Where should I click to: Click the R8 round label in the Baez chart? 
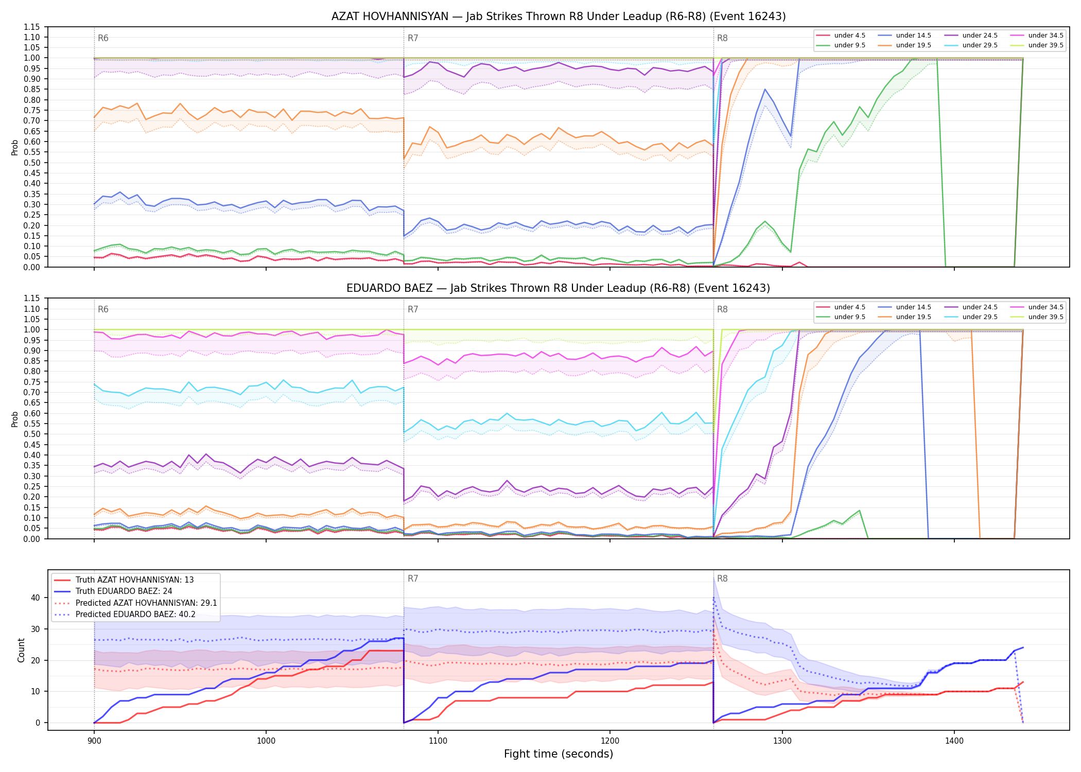click(x=722, y=309)
